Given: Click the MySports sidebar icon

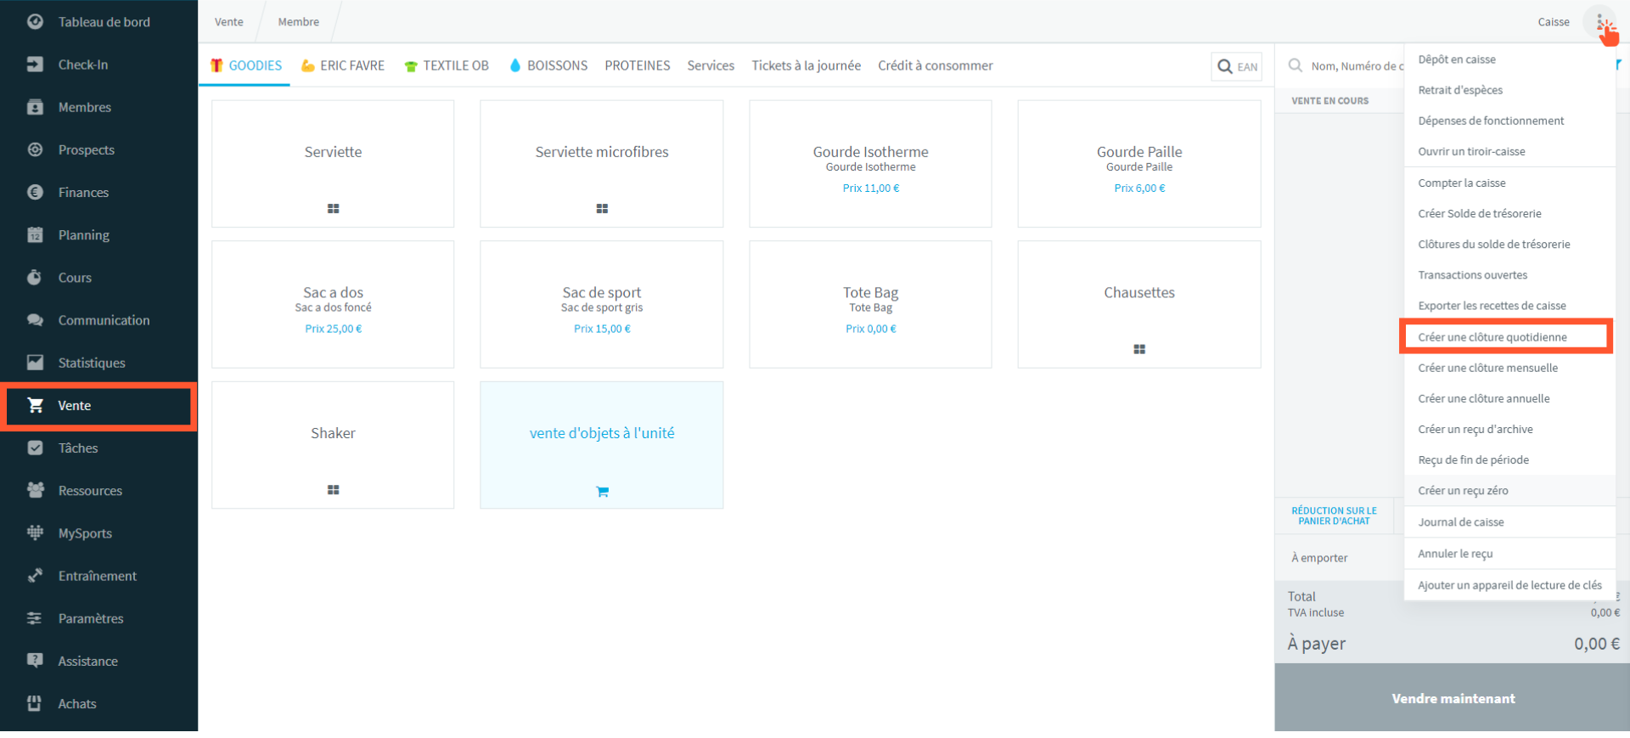Looking at the screenshot, I should [35, 532].
